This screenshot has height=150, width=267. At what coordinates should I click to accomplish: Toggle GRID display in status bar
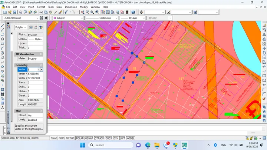(62, 138)
